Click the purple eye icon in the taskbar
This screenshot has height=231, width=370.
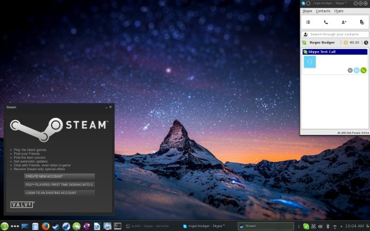click(87, 226)
